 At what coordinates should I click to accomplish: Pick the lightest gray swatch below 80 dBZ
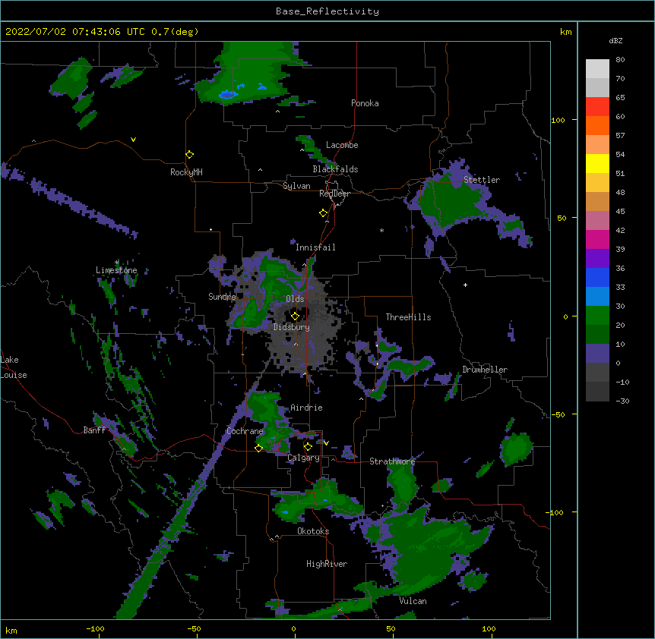coord(597,68)
